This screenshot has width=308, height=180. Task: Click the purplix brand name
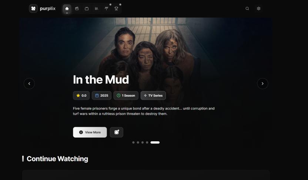tap(47, 8)
